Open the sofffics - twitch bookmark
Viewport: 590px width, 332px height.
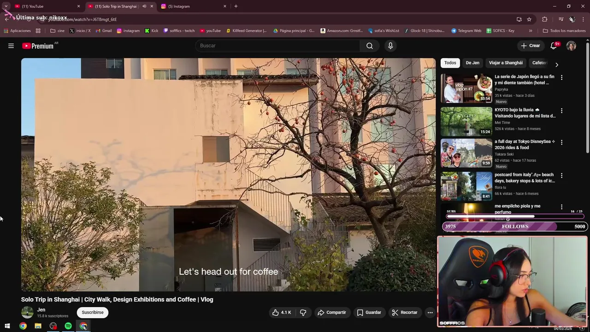(x=179, y=31)
